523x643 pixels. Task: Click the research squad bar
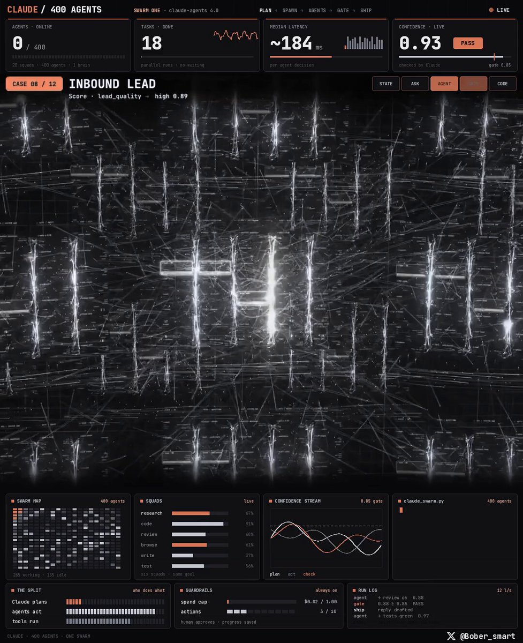200,513
